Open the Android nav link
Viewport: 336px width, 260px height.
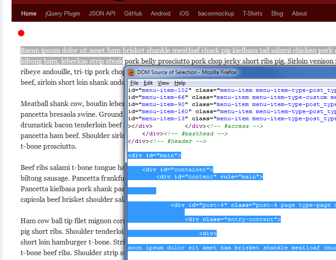(161, 13)
